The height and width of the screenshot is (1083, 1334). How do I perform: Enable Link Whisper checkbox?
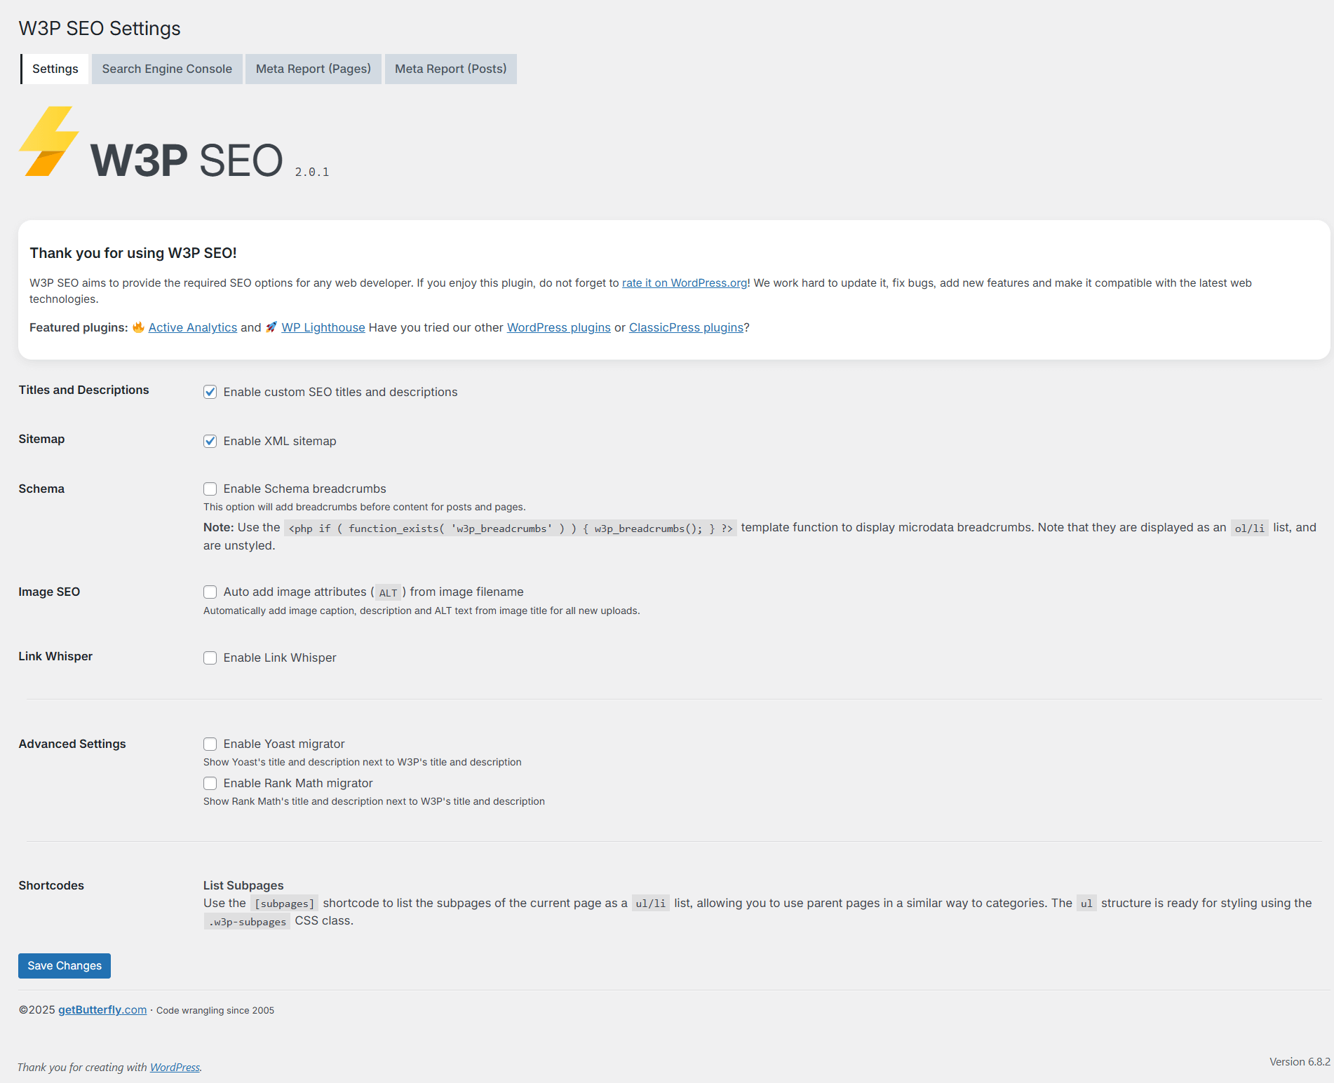point(210,658)
